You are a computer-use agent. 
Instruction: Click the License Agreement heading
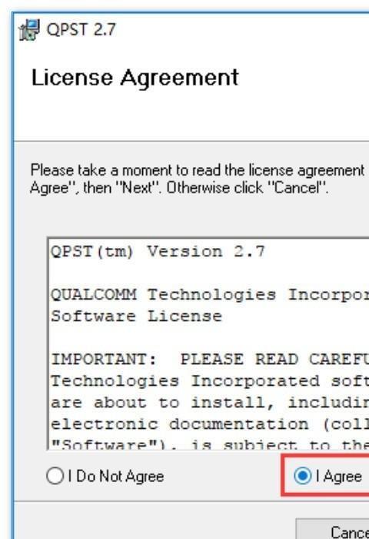(x=135, y=78)
